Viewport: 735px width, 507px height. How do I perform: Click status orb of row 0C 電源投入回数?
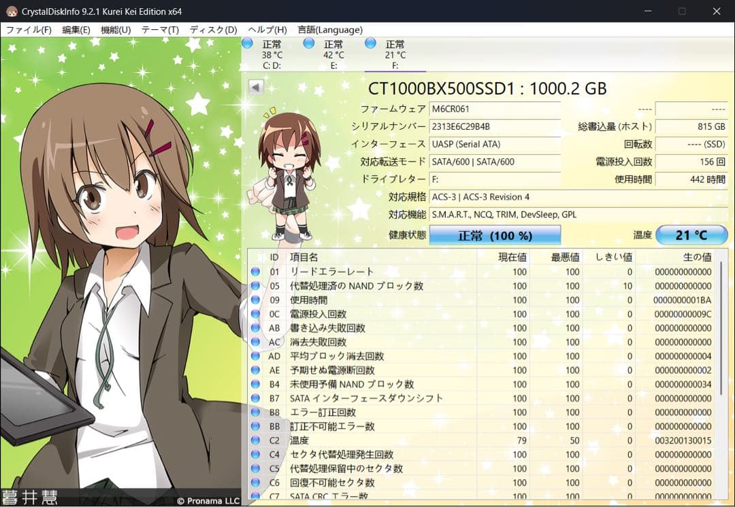point(255,314)
